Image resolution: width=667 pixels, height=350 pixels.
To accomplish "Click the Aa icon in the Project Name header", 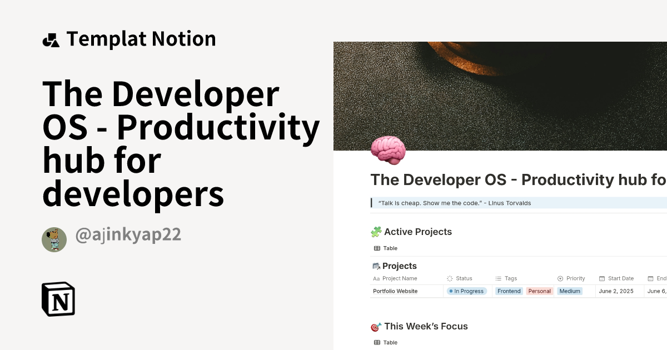I will tap(376, 278).
